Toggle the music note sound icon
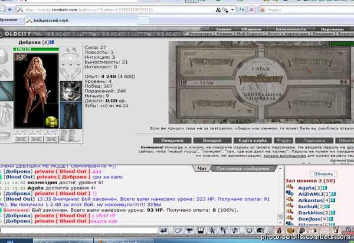 pyautogui.click(x=235, y=231)
